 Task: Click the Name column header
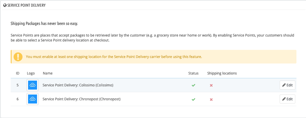tap(48, 73)
